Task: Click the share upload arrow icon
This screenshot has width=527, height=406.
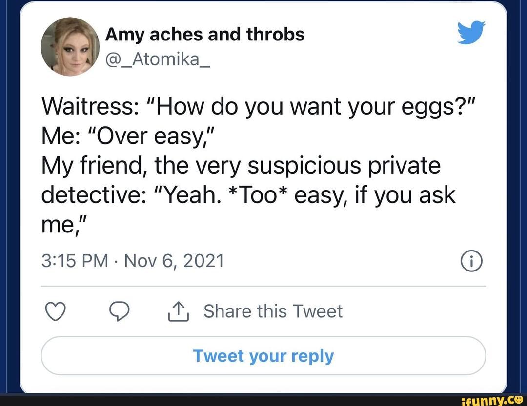Action: click(179, 311)
